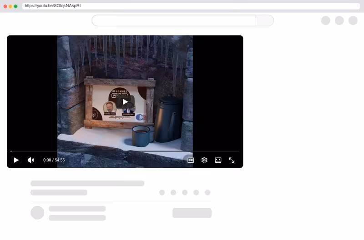Click the video progress bar
364x240 pixels.
tap(125, 151)
